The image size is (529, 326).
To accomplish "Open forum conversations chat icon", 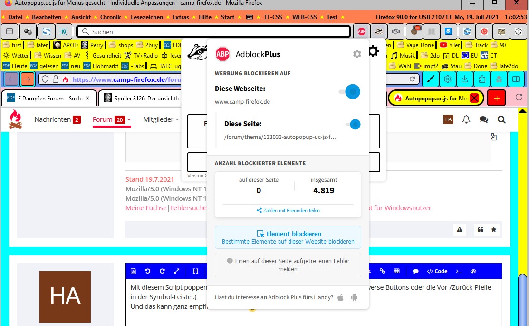I will (484, 119).
